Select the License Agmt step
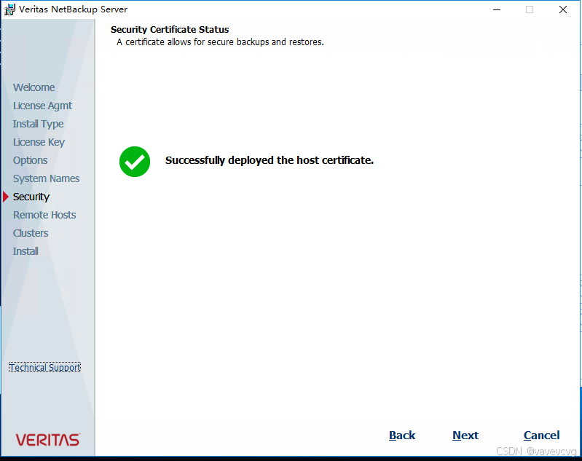Image resolution: width=582 pixels, height=461 pixels. point(42,106)
